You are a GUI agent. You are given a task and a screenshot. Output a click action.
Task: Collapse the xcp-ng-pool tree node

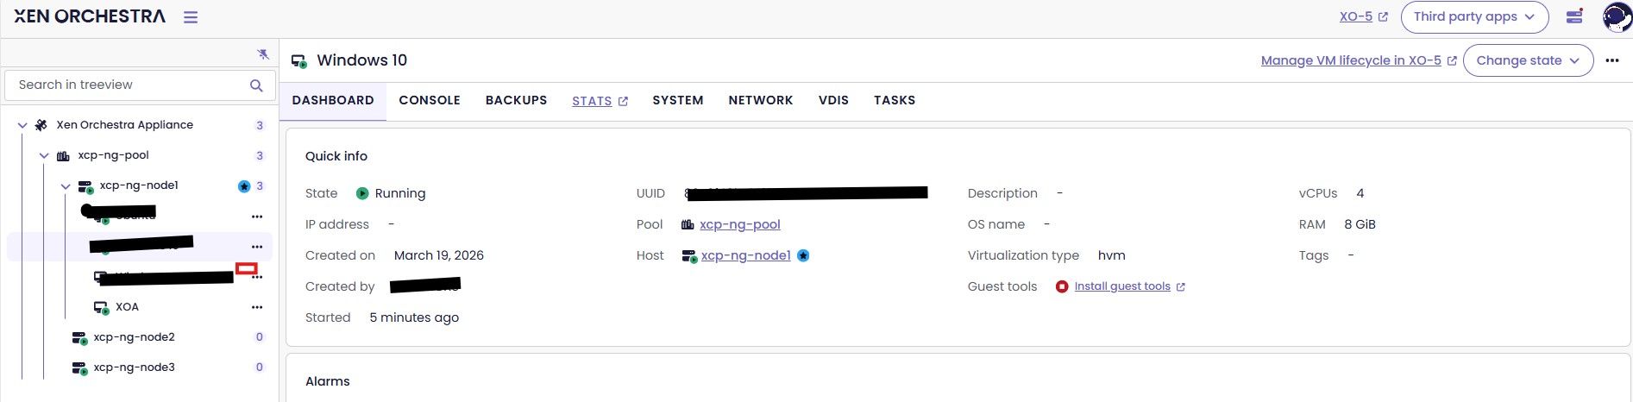coord(44,156)
